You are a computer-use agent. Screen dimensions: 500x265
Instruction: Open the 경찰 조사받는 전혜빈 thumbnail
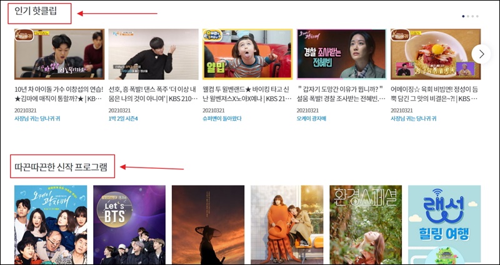pyautogui.click(x=341, y=54)
